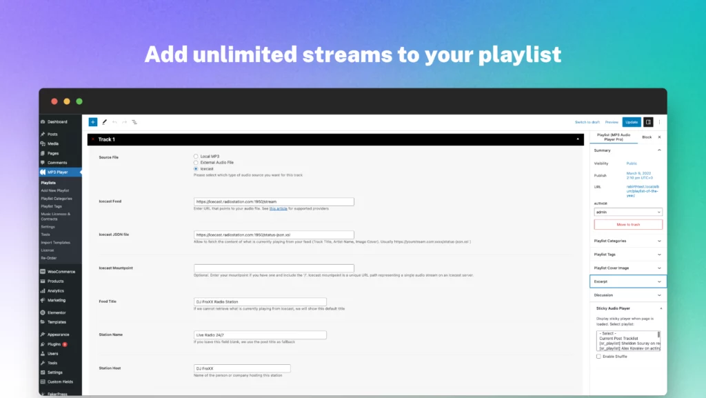Viewport: 706px width, 398px height.
Task: Click the redo arrow icon
Action: pos(124,122)
